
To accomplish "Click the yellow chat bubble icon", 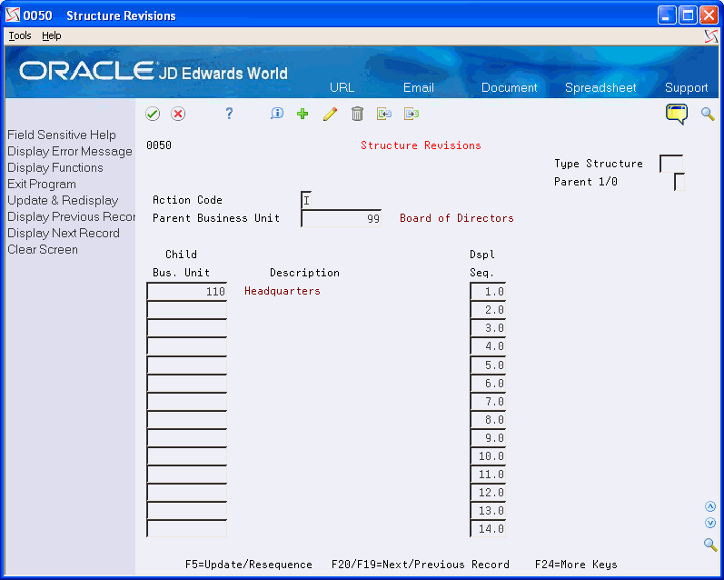I will pyautogui.click(x=677, y=114).
